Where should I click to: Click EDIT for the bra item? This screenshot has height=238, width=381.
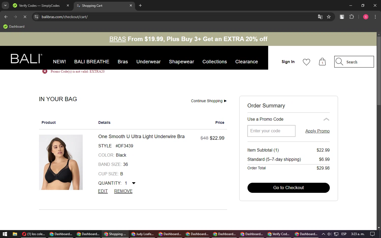[x=103, y=191]
